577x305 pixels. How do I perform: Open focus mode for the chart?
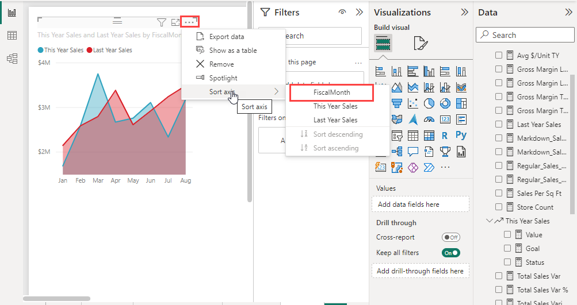click(175, 22)
